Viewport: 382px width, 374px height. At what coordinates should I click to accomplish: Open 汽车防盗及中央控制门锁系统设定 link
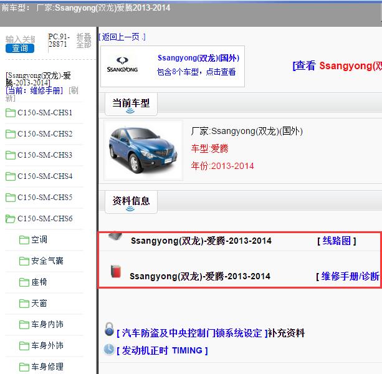192,333
